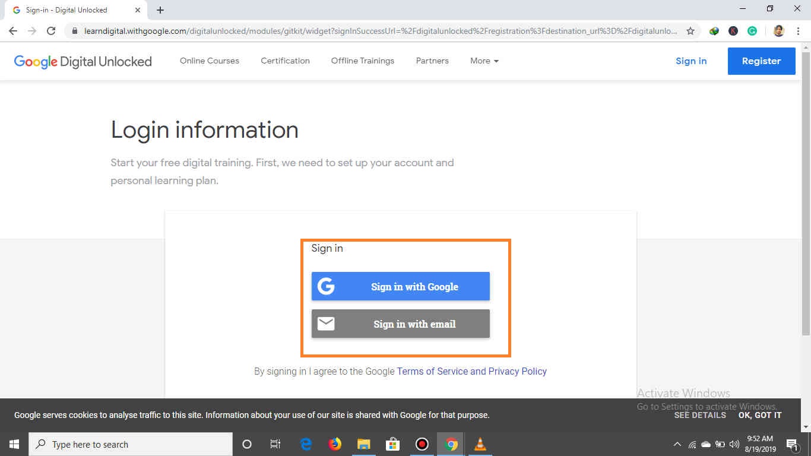Open the screen recorder taskbar icon
Viewport: 811px width, 456px height.
point(422,444)
